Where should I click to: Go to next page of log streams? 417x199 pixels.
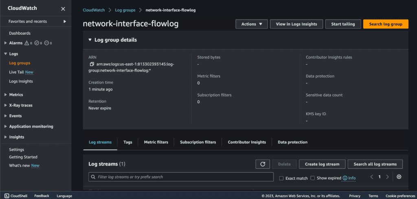point(388,177)
